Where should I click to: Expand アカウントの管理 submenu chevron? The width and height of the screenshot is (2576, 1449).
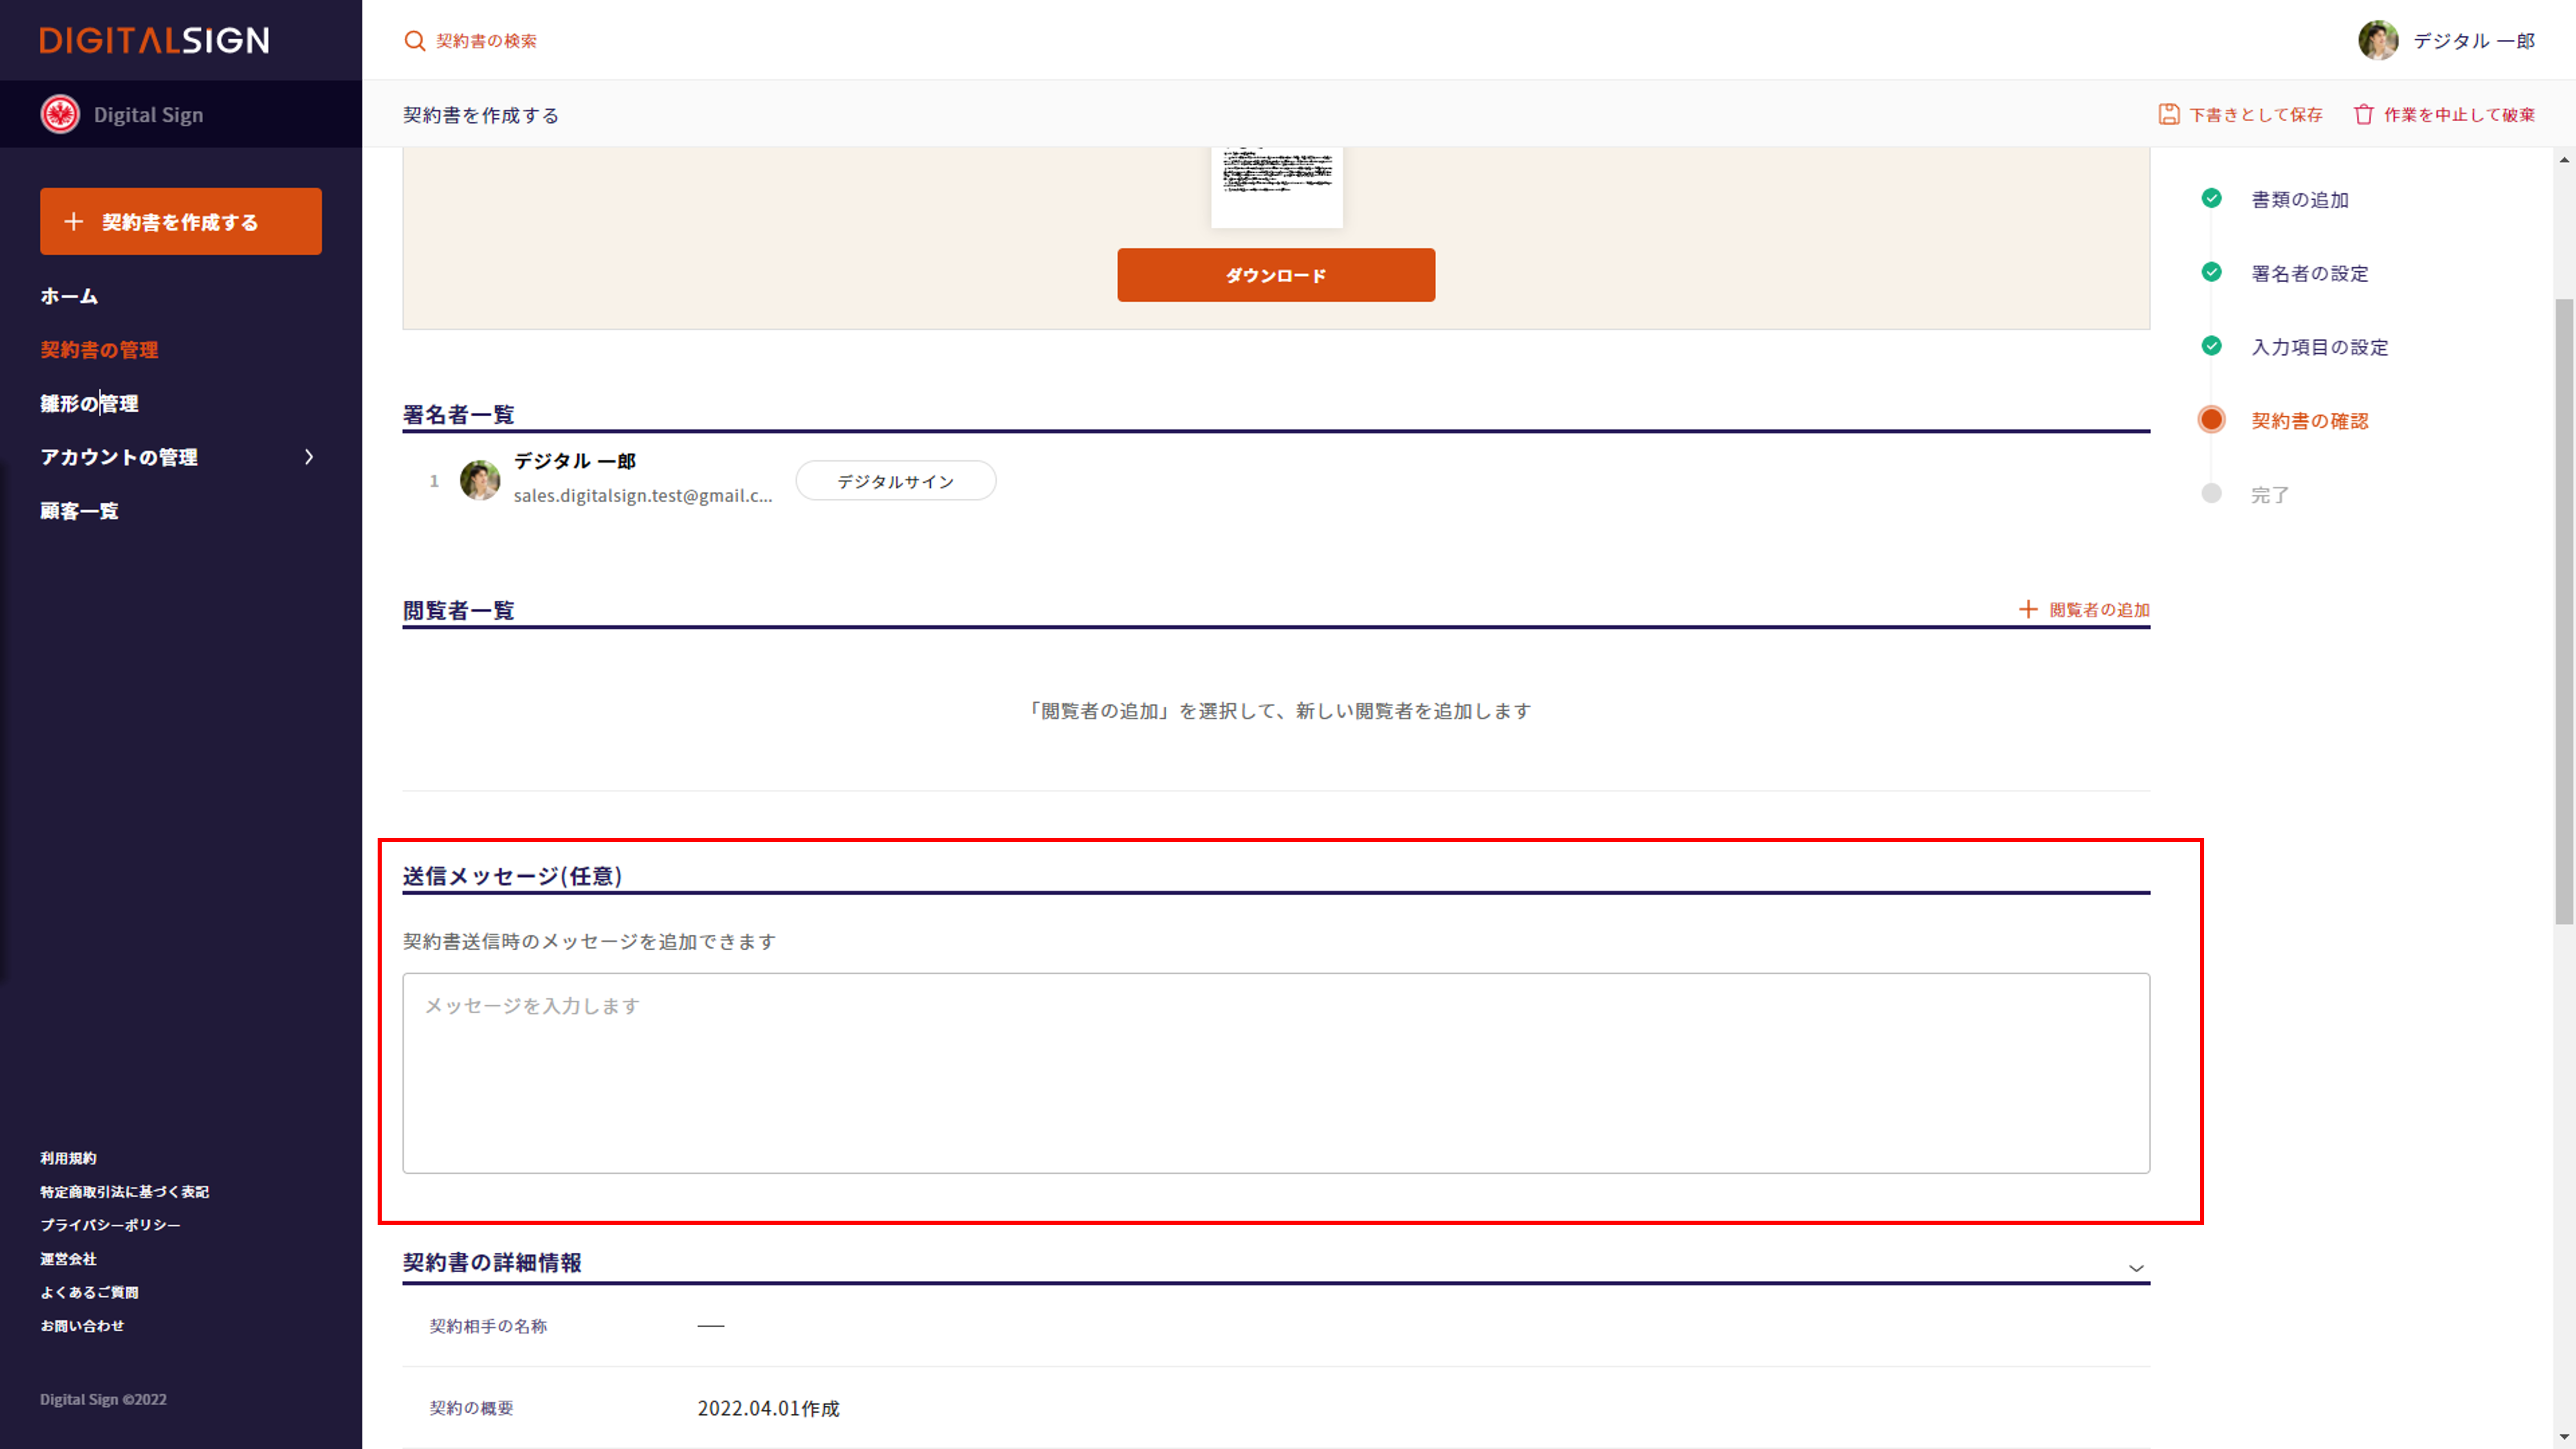point(309,457)
